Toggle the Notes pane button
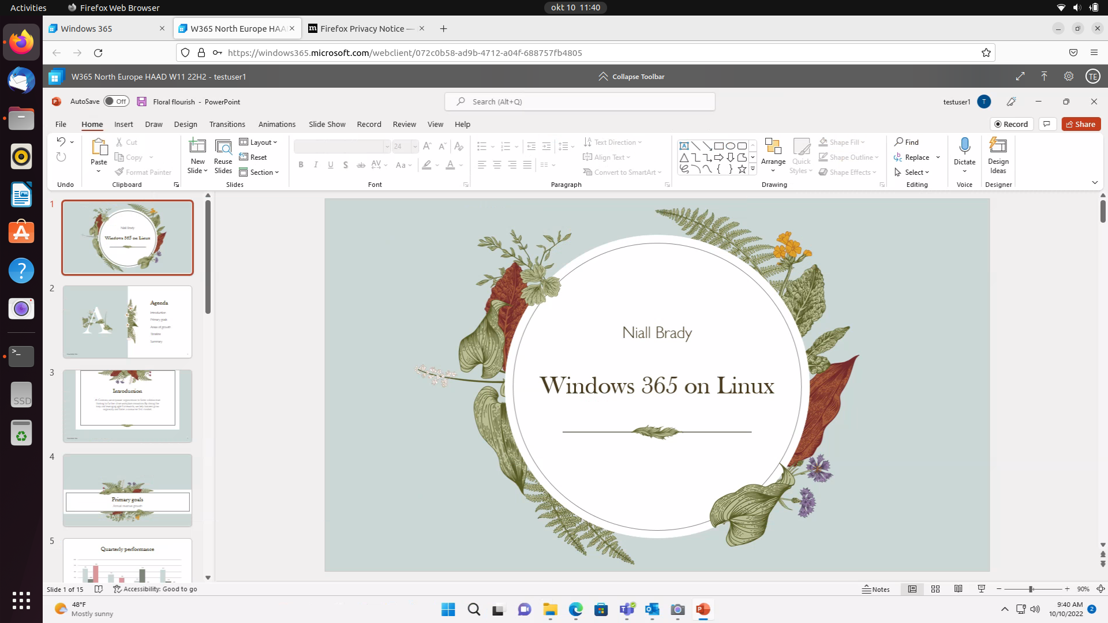Viewport: 1108px width, 623px height. click(876, 589)
